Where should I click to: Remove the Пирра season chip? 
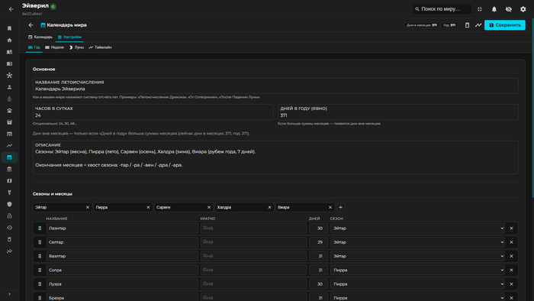coord(148,207)
